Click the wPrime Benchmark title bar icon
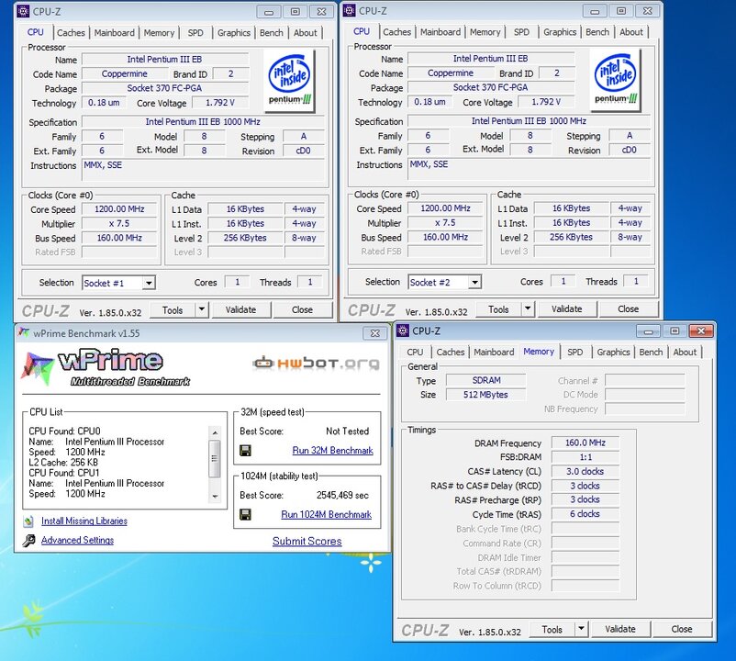This screenshot has height=661, width=736. pos(23,333)
